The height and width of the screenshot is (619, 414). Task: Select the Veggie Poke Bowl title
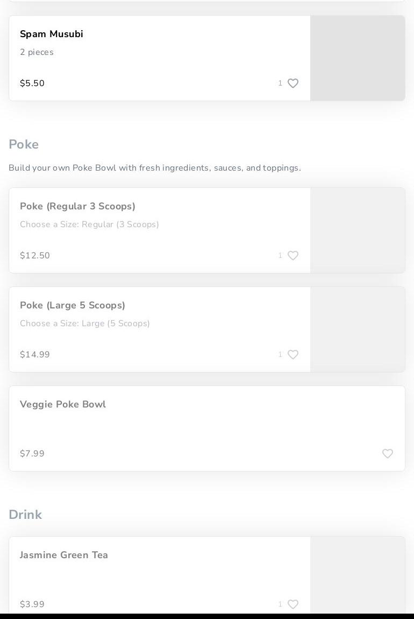click(63, 404)
